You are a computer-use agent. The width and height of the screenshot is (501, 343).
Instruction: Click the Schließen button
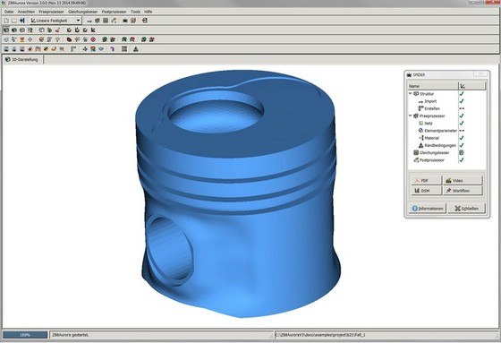coord(466,209)
